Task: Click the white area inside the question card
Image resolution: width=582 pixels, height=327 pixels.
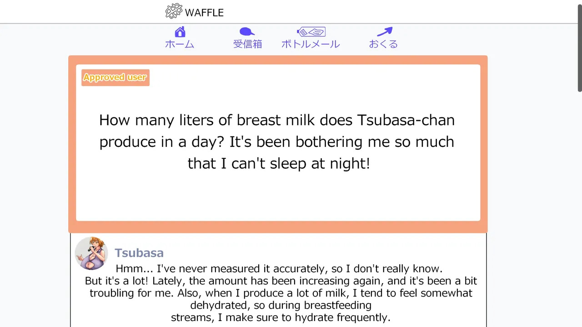Action: [x=277, y=200]
